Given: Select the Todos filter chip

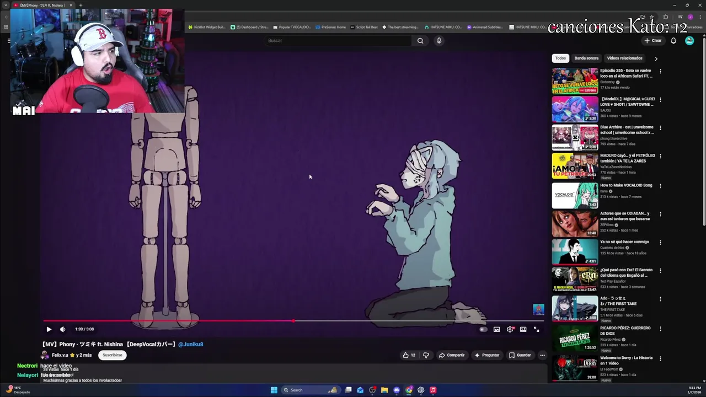Looking at the screenshot, I should pos(560,58).
